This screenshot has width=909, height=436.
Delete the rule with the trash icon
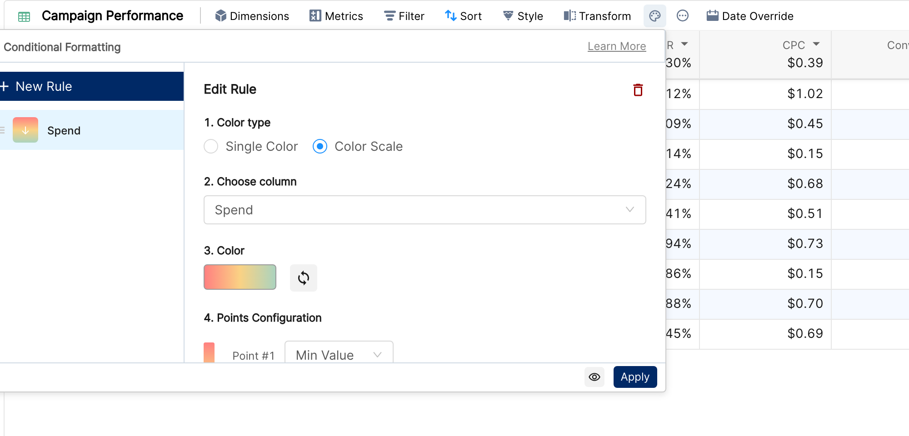(x=638, y=90)
